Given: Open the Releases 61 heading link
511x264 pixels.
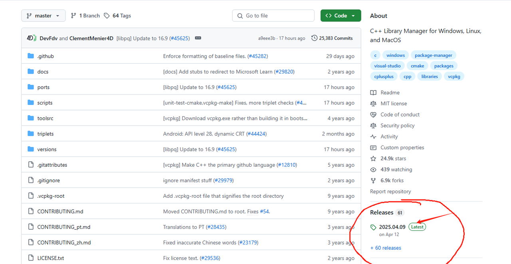Looking at the screenshot, I should point(387,213).
